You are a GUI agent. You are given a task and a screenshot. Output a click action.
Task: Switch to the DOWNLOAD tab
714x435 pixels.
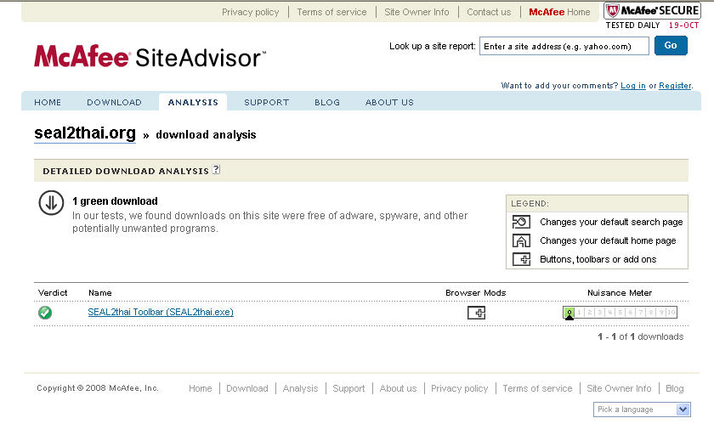(114, 103)
